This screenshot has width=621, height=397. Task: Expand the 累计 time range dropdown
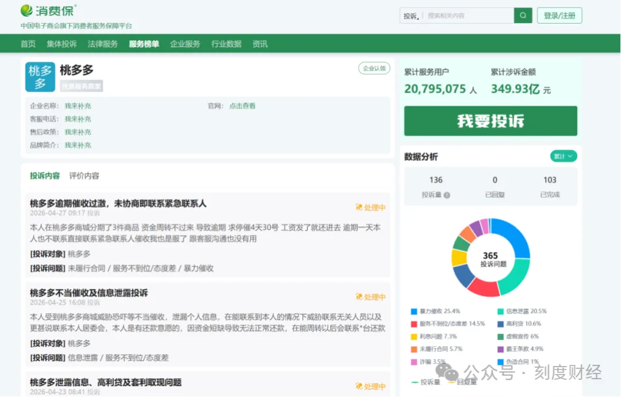coord(563,156)
